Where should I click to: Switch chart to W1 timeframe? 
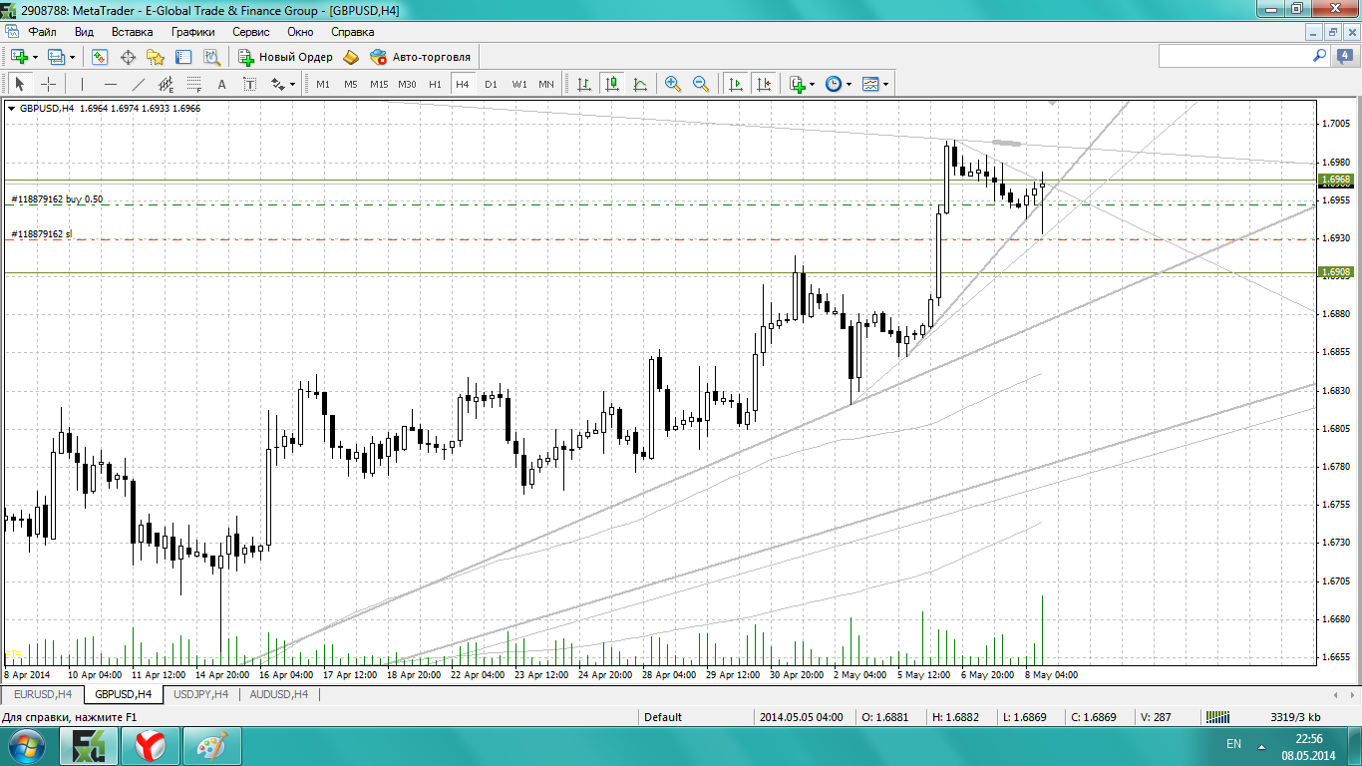tap(518, 84)
